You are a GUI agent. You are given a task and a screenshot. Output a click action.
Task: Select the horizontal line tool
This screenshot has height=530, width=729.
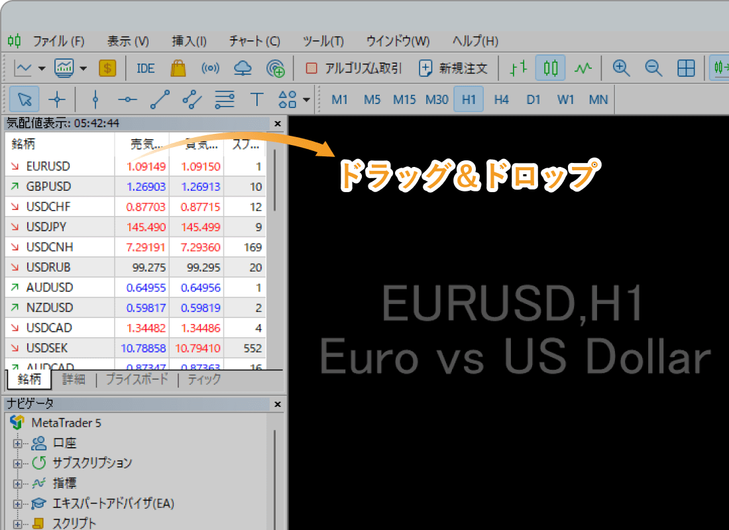tap(127, 99)
